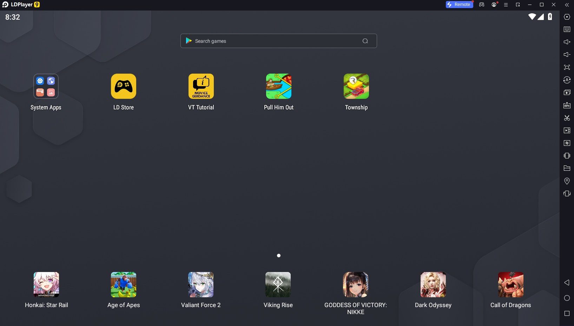
Task: Tap the Android Recents square button
Action: tap(567, 313)
